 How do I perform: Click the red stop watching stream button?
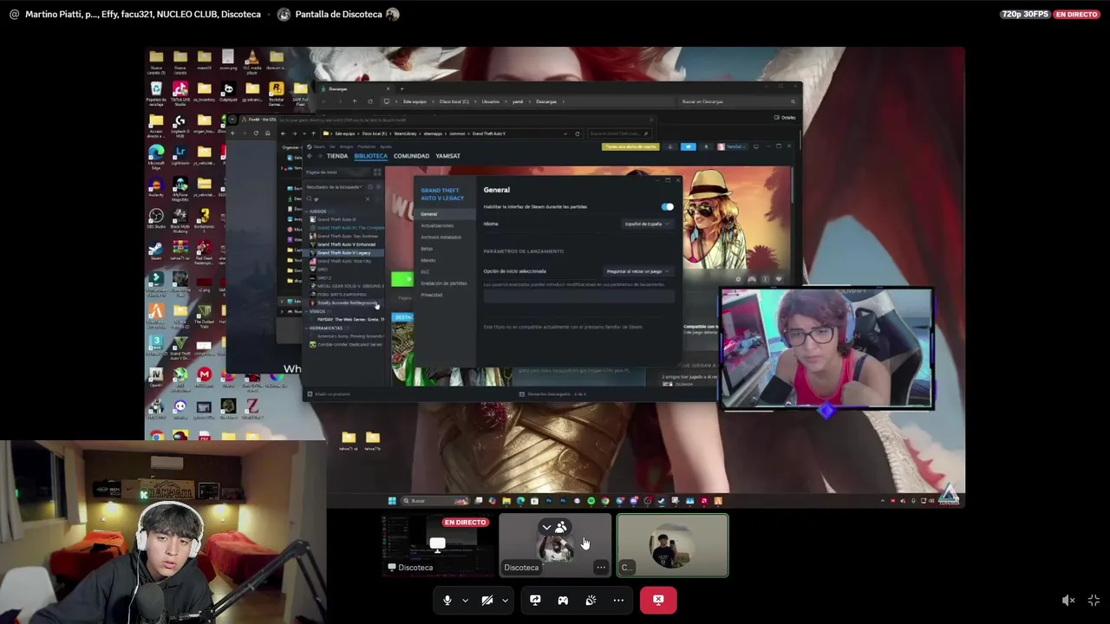pos(658,600)
